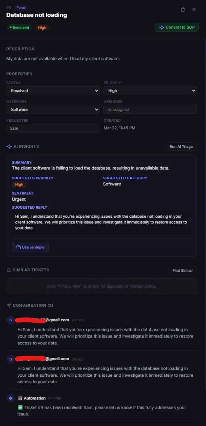206x426 pixels.
Task: Close the ticket detail panel
Action: click(194, 9)
